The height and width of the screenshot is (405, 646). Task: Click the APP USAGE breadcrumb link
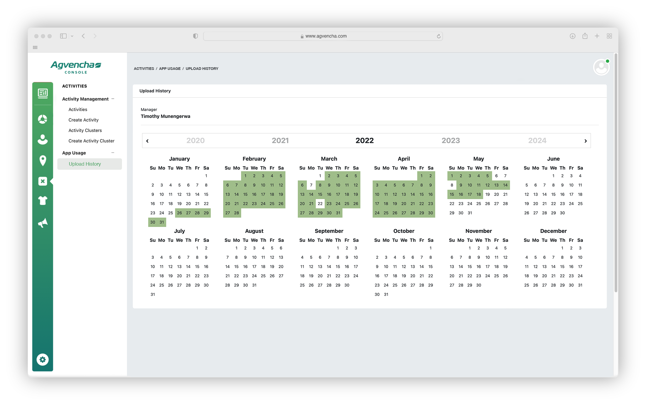click(x=170, y=68)
